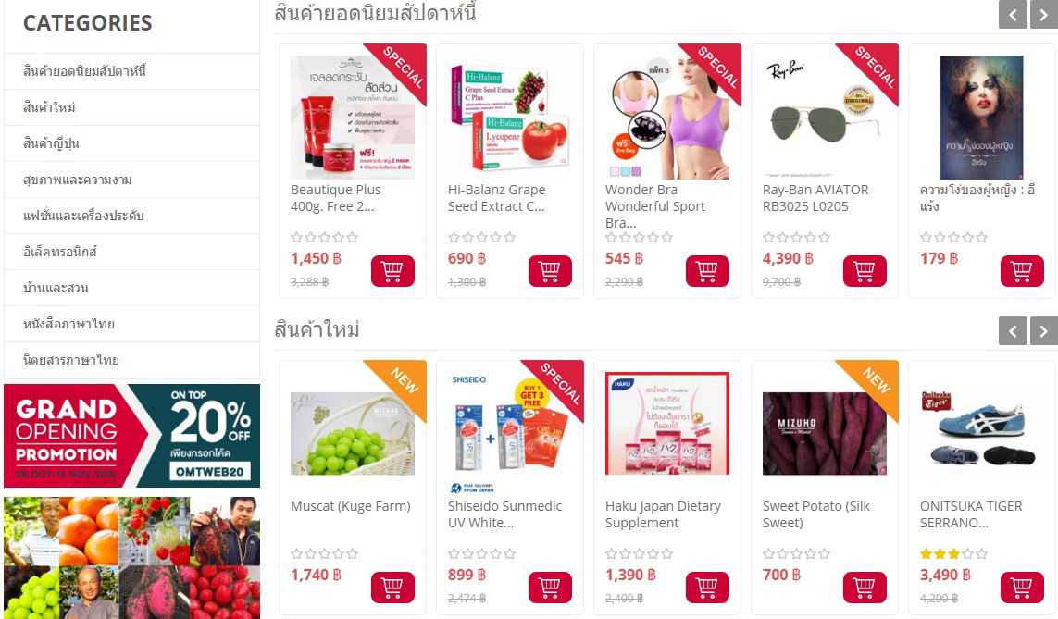Add Beautique Plus 400g to cart
Viewport: 1058px width, 619px height.
392,271
